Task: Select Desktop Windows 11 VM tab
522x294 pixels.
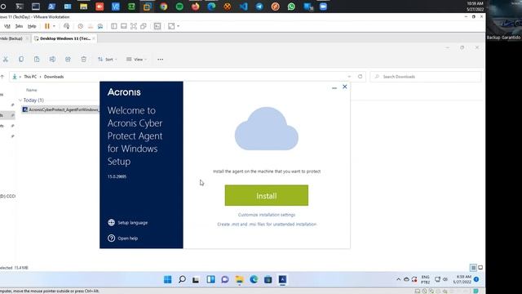Action: pyautogui.click(x=64, y=38)
